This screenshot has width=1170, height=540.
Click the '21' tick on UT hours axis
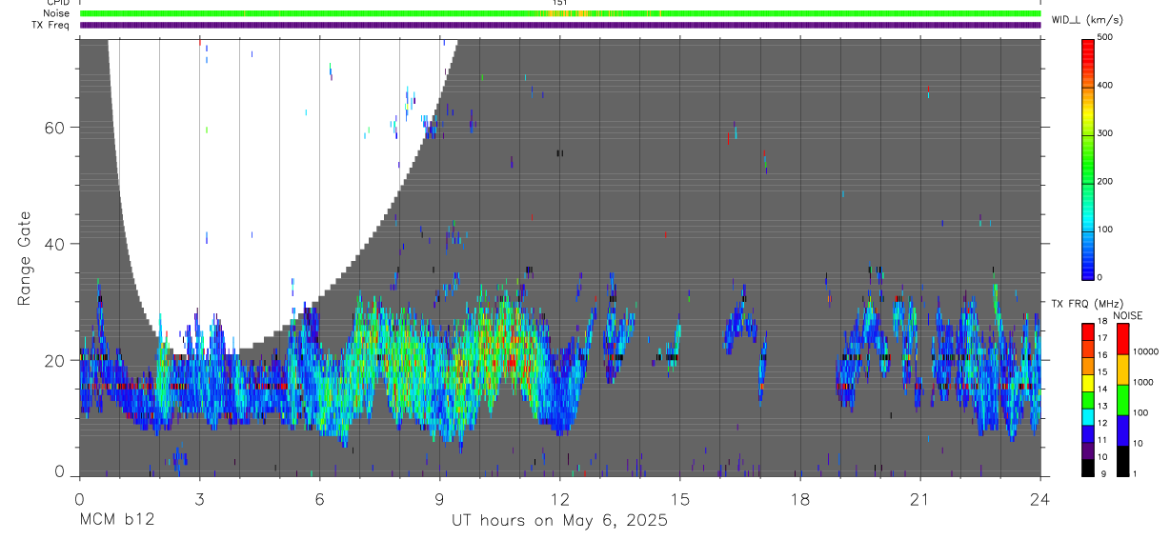click(x=920, y=498)
